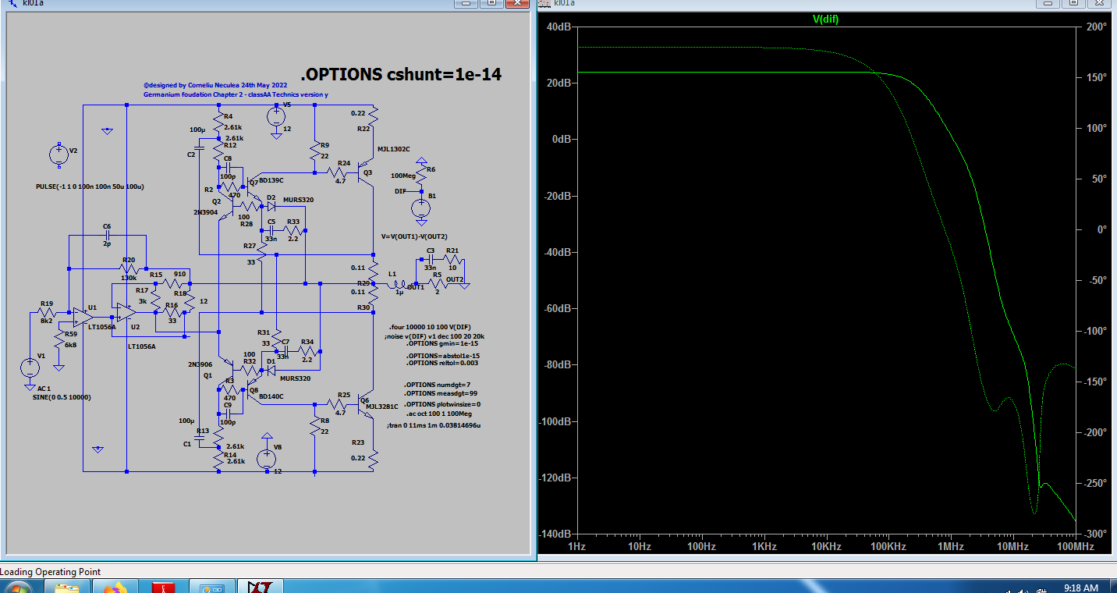Screen dimensions: 1117x593
Task: Click the ;tran 0 11ms 1m comment line
Action: [x=433, y=425]
